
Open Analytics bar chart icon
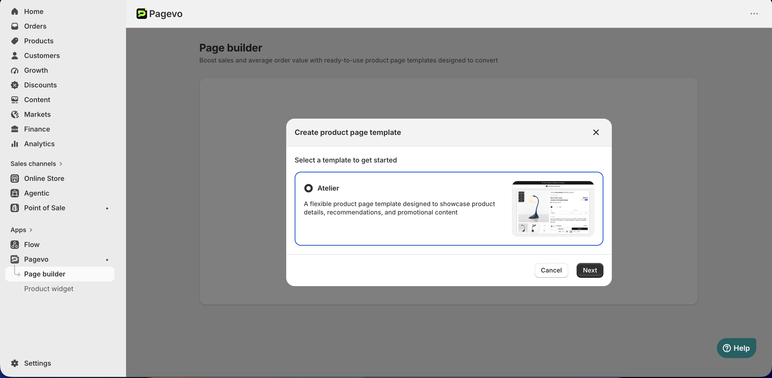15,144
